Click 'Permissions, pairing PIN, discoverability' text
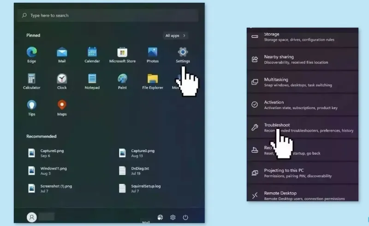369x226 pixels. (x=298, y=176)
